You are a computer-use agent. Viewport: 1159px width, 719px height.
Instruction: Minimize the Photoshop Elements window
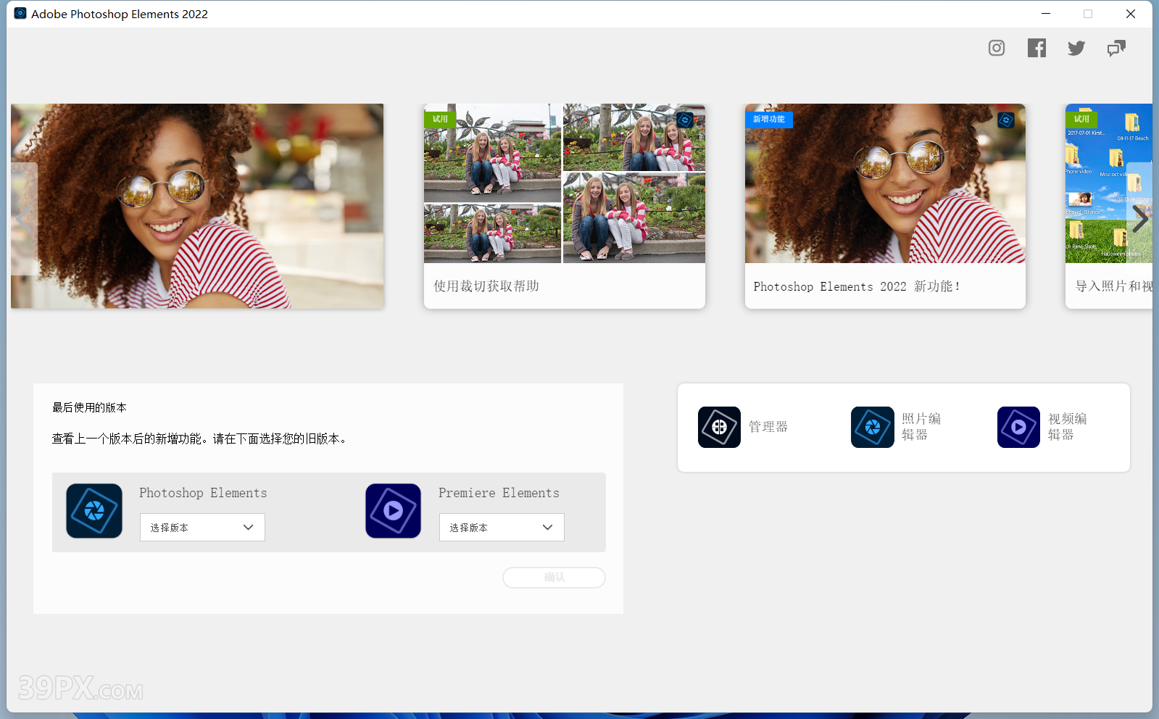pyautogui.click(x=1046, y=14)
